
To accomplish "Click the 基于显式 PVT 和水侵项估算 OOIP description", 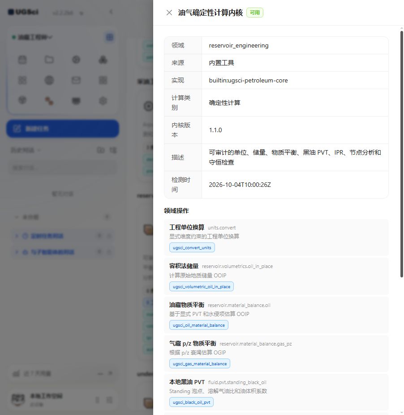I will point(209,314).
